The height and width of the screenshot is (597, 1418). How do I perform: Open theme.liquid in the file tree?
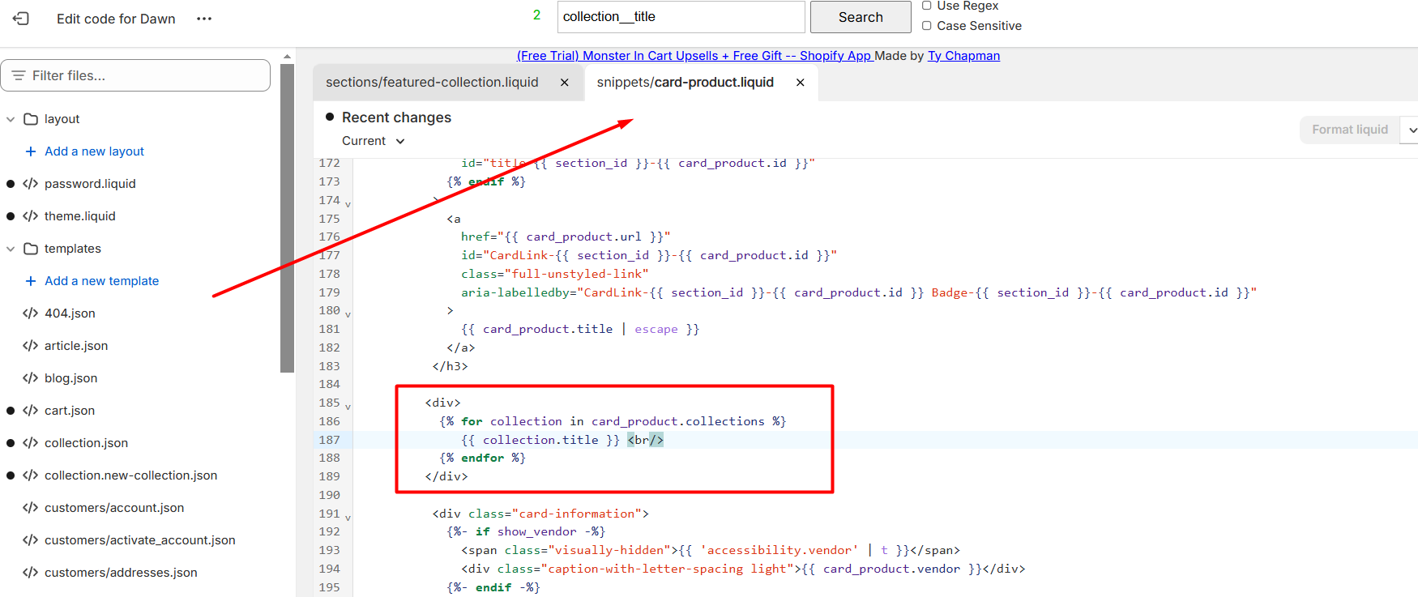coord(79,216)
